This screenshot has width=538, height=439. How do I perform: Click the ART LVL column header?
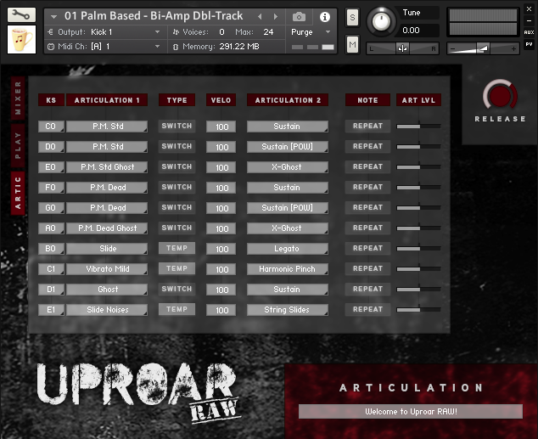click(x=418, y=100)
